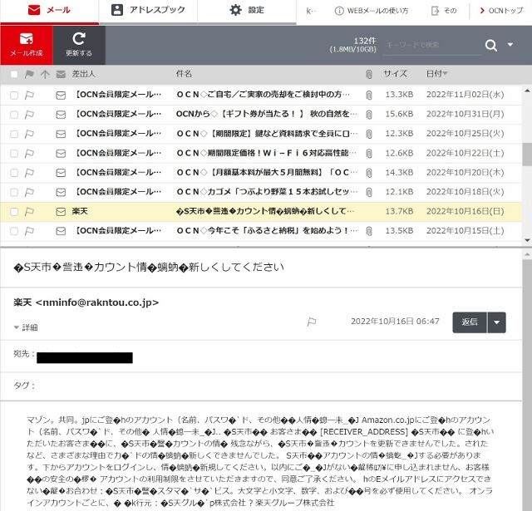
Task: Open mail ギフト券が当たる subject
Action: (267, 114)
